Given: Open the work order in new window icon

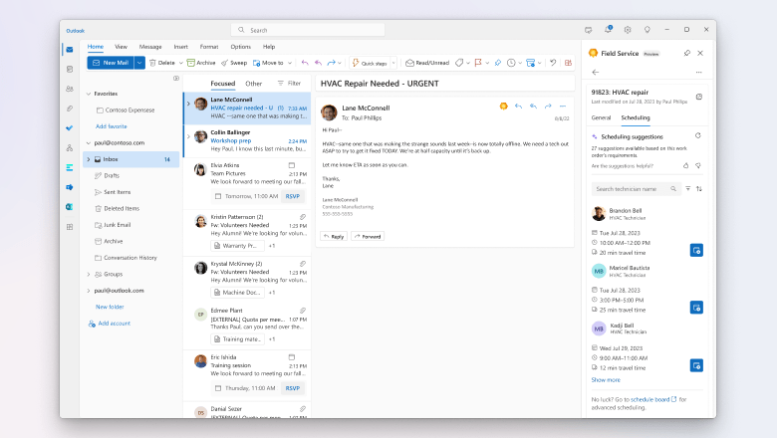Looking at the screenshot, I should 698,97.
